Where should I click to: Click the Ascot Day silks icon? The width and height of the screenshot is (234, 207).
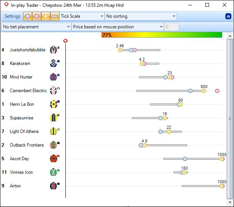55,158
